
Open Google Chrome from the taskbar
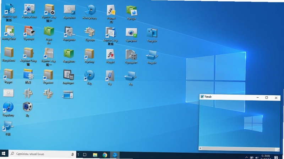(105, 155)
